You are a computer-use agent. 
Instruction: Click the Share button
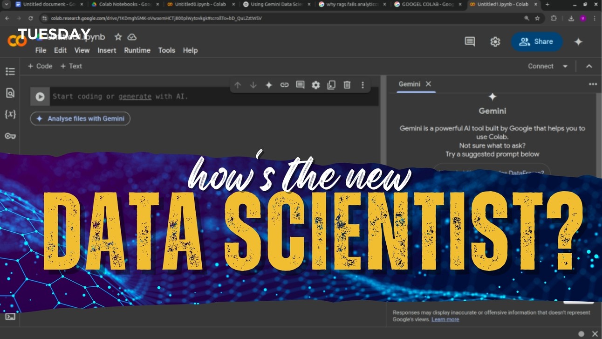click(537, 42)
